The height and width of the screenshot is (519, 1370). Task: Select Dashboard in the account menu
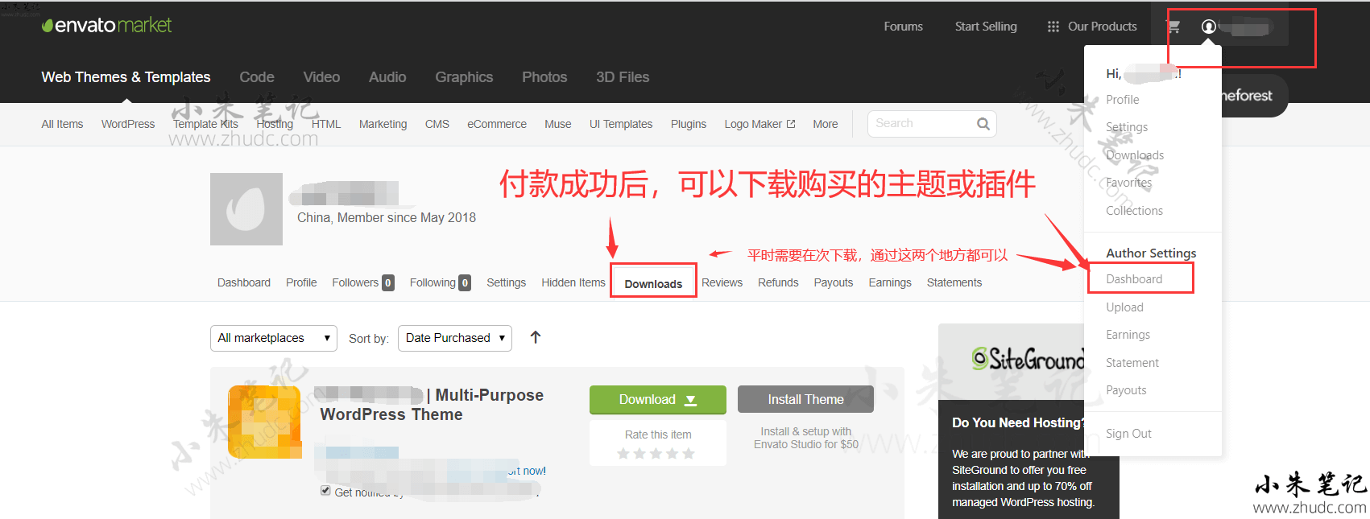coord(1134,279)
